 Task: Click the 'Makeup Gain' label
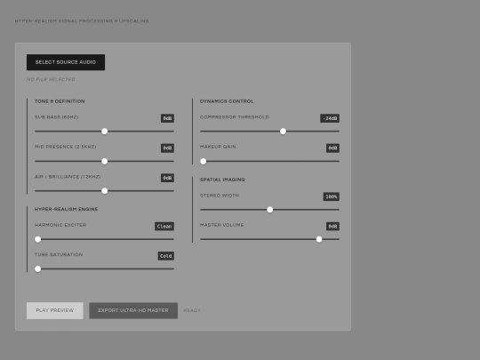pos(218,147)
